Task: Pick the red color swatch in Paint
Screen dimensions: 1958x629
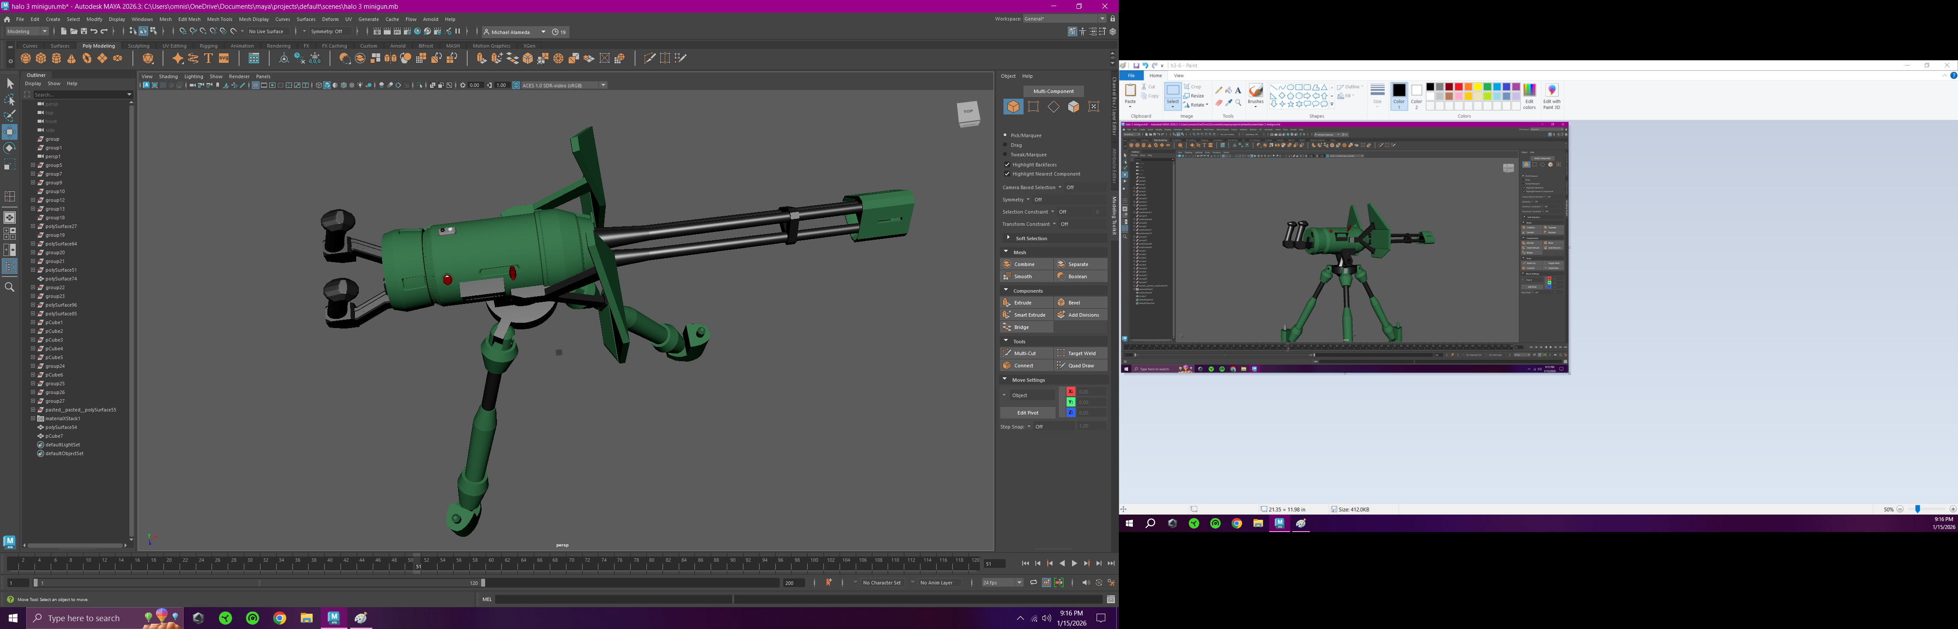Action: coord(1458,87)
